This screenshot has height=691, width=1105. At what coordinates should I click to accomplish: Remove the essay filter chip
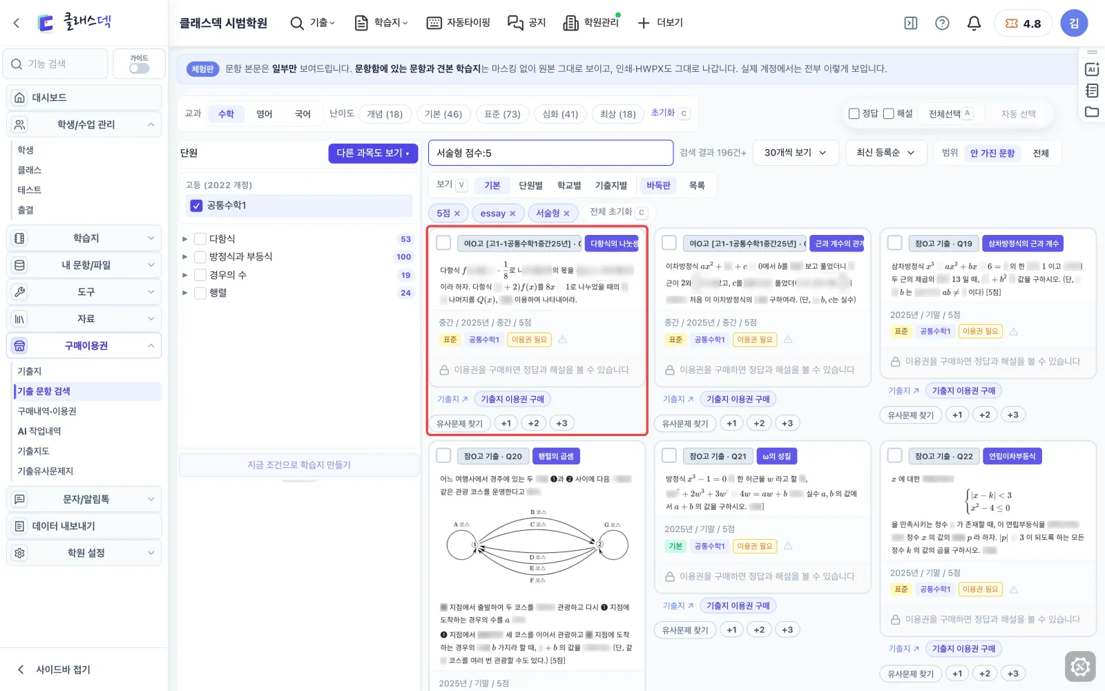pos(512,214)
